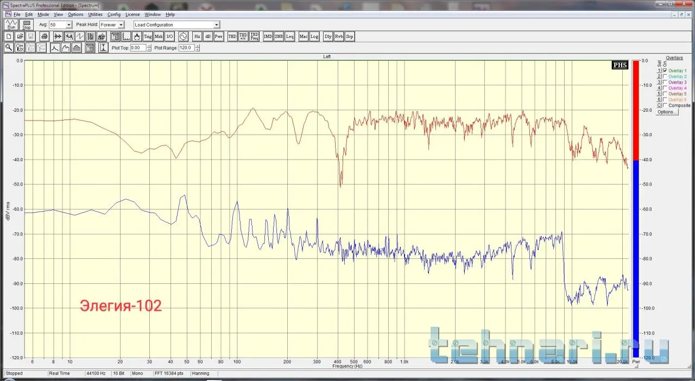Open the File menu
Viewport: 695px width, 381px height.
point(17,15)
